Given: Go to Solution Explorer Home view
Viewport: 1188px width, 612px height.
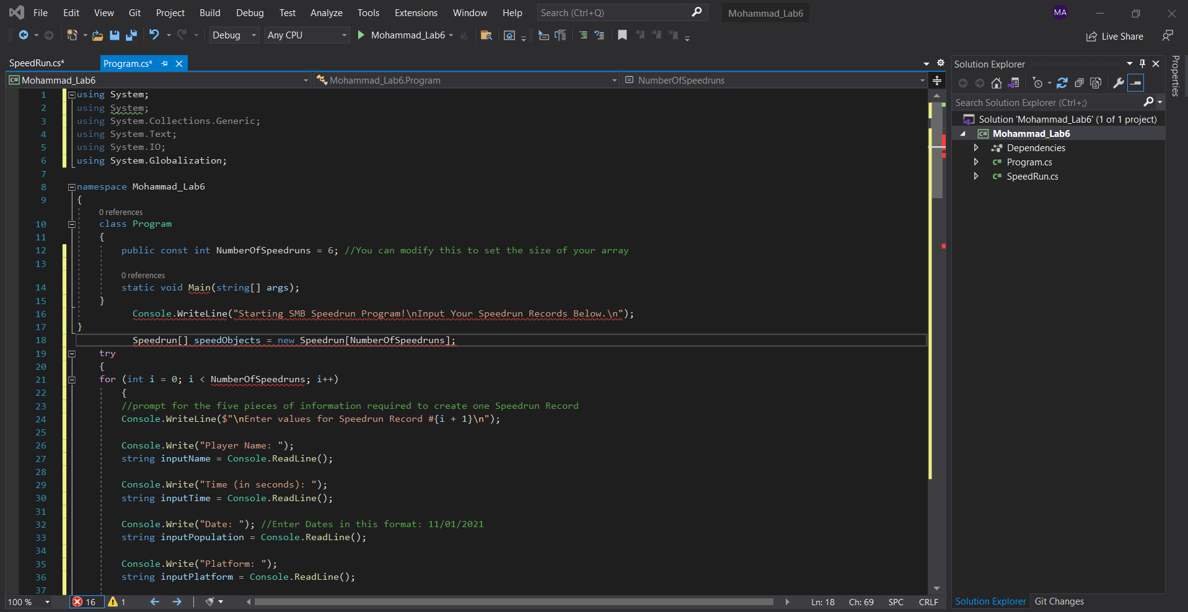Looking at the screenshot, I should click(x=997, y=83).
